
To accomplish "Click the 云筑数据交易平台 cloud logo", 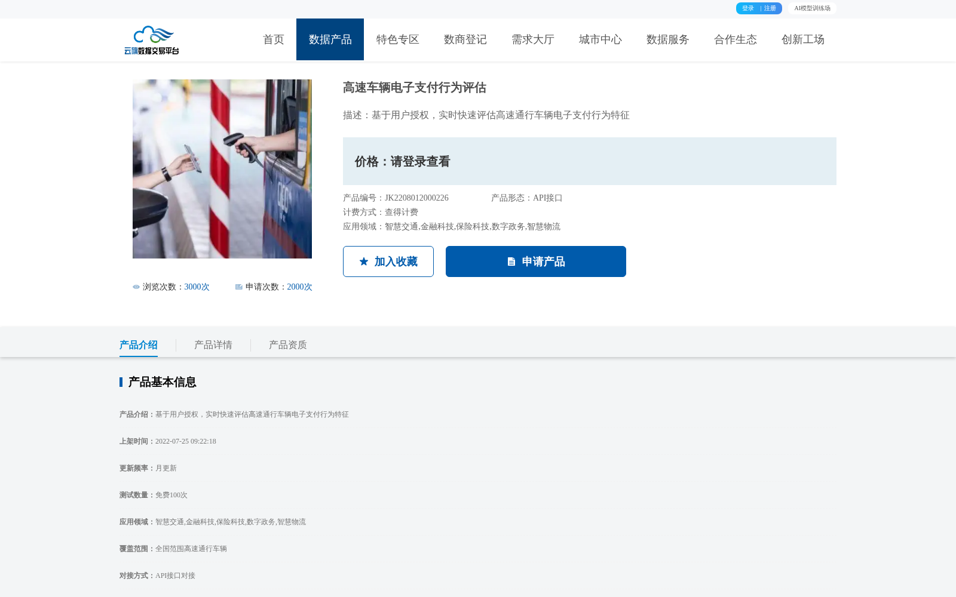I will click(x=152, y=40).
